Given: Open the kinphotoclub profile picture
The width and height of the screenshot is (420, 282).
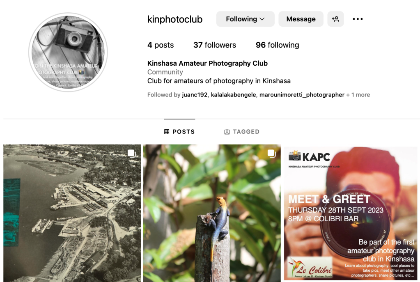Looking at the screenshot, I should pos(68,52).
